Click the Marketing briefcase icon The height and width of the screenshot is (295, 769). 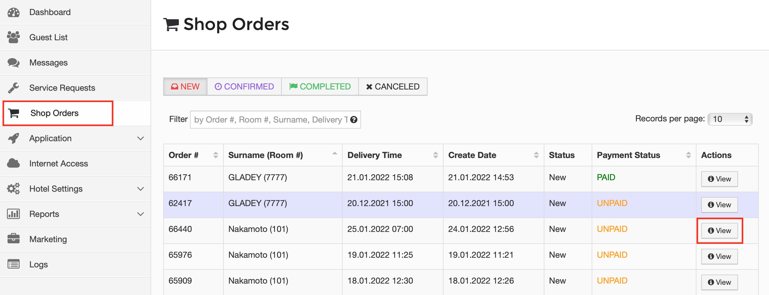click(14, 239)
